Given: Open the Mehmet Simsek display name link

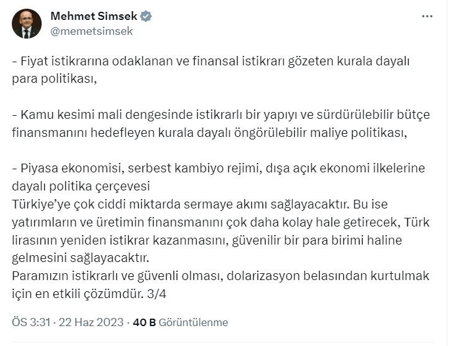Looking at the screenshot, I should pyautogui.click(x=94, y=16).
